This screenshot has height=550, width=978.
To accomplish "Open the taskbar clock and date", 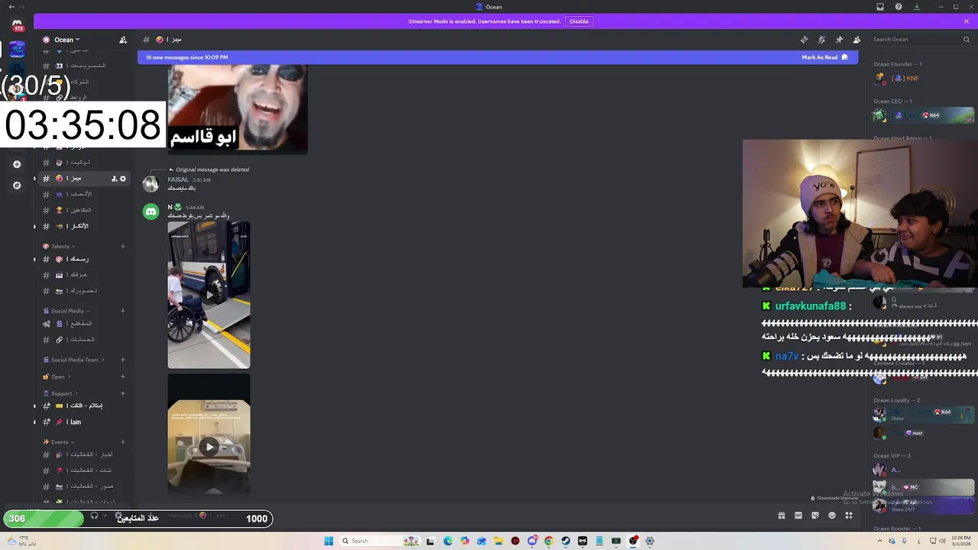I will pyautogui.click(x=961, y=541).
